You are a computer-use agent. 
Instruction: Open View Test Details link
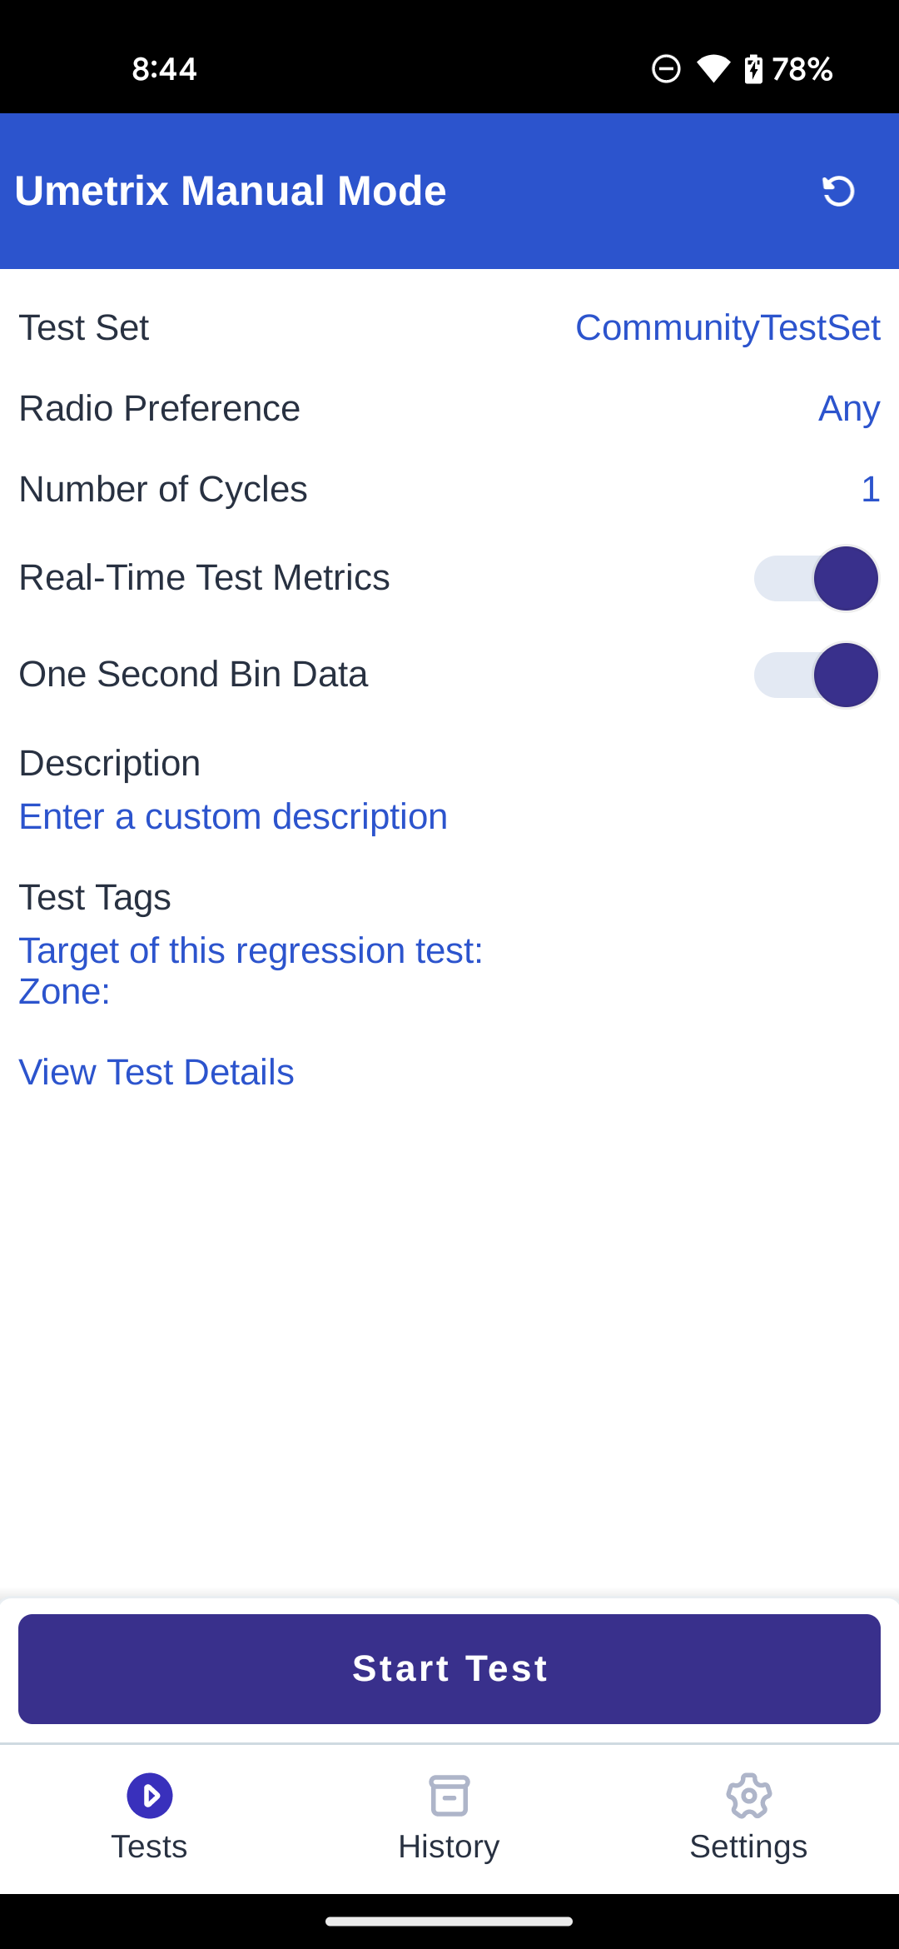coord(156,1073)
